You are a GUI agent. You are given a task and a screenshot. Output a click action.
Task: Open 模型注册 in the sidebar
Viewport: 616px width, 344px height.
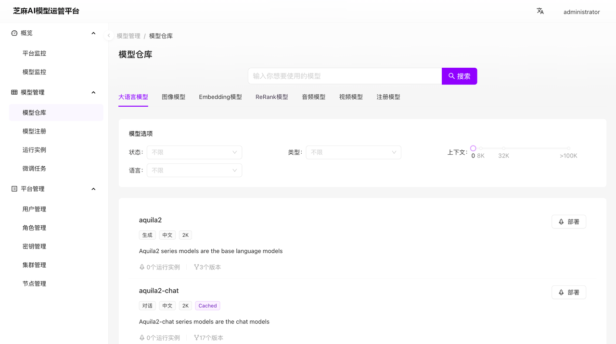coord(56,131)
